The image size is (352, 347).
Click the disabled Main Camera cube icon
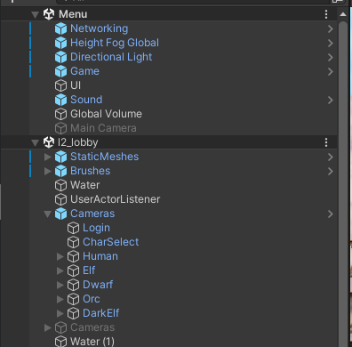click(x=60, y=128)
